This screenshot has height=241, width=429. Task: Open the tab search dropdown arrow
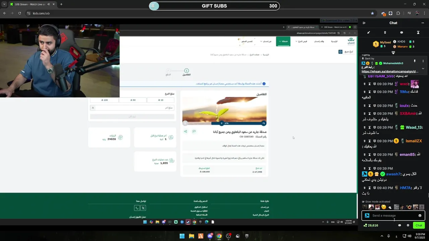4,4
